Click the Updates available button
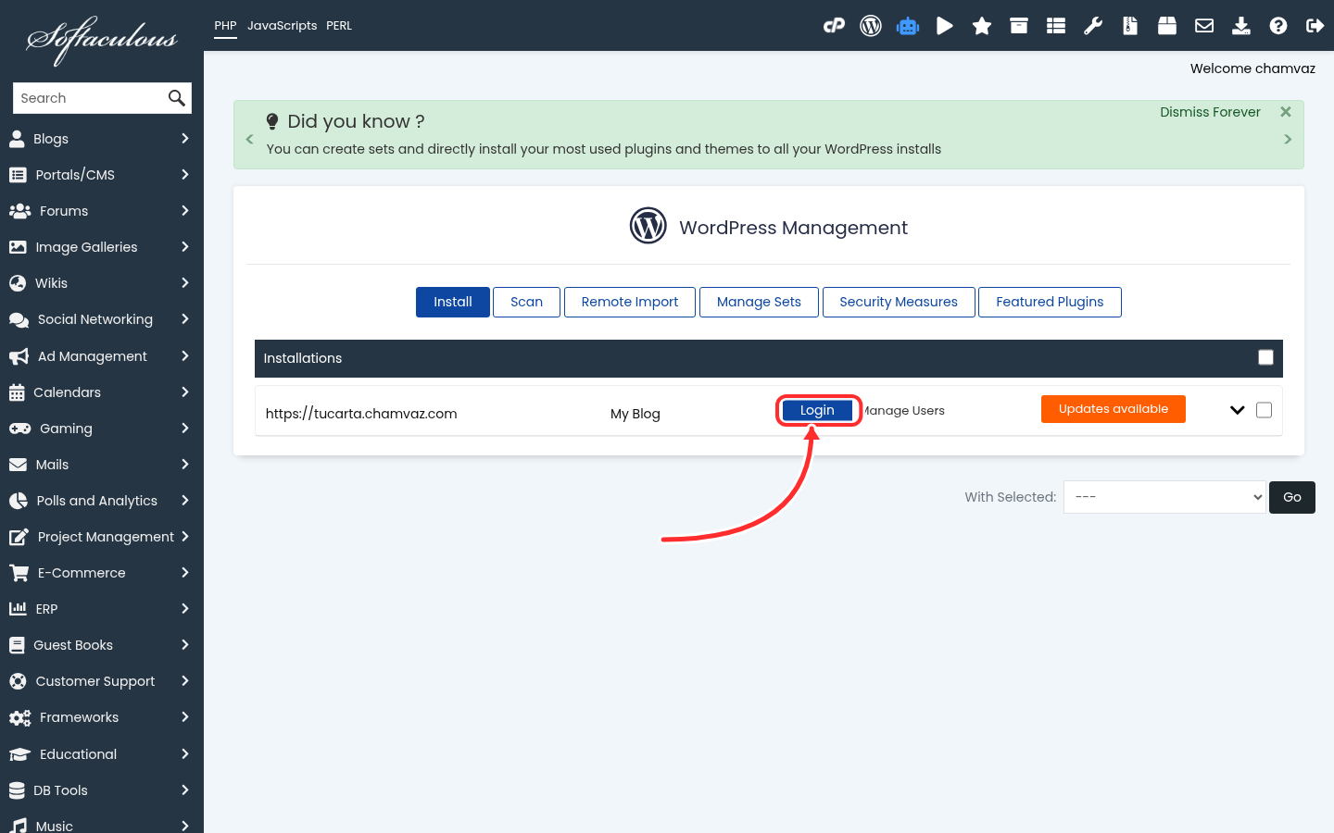1334x833 pixels. click(x=1114, y=409)
